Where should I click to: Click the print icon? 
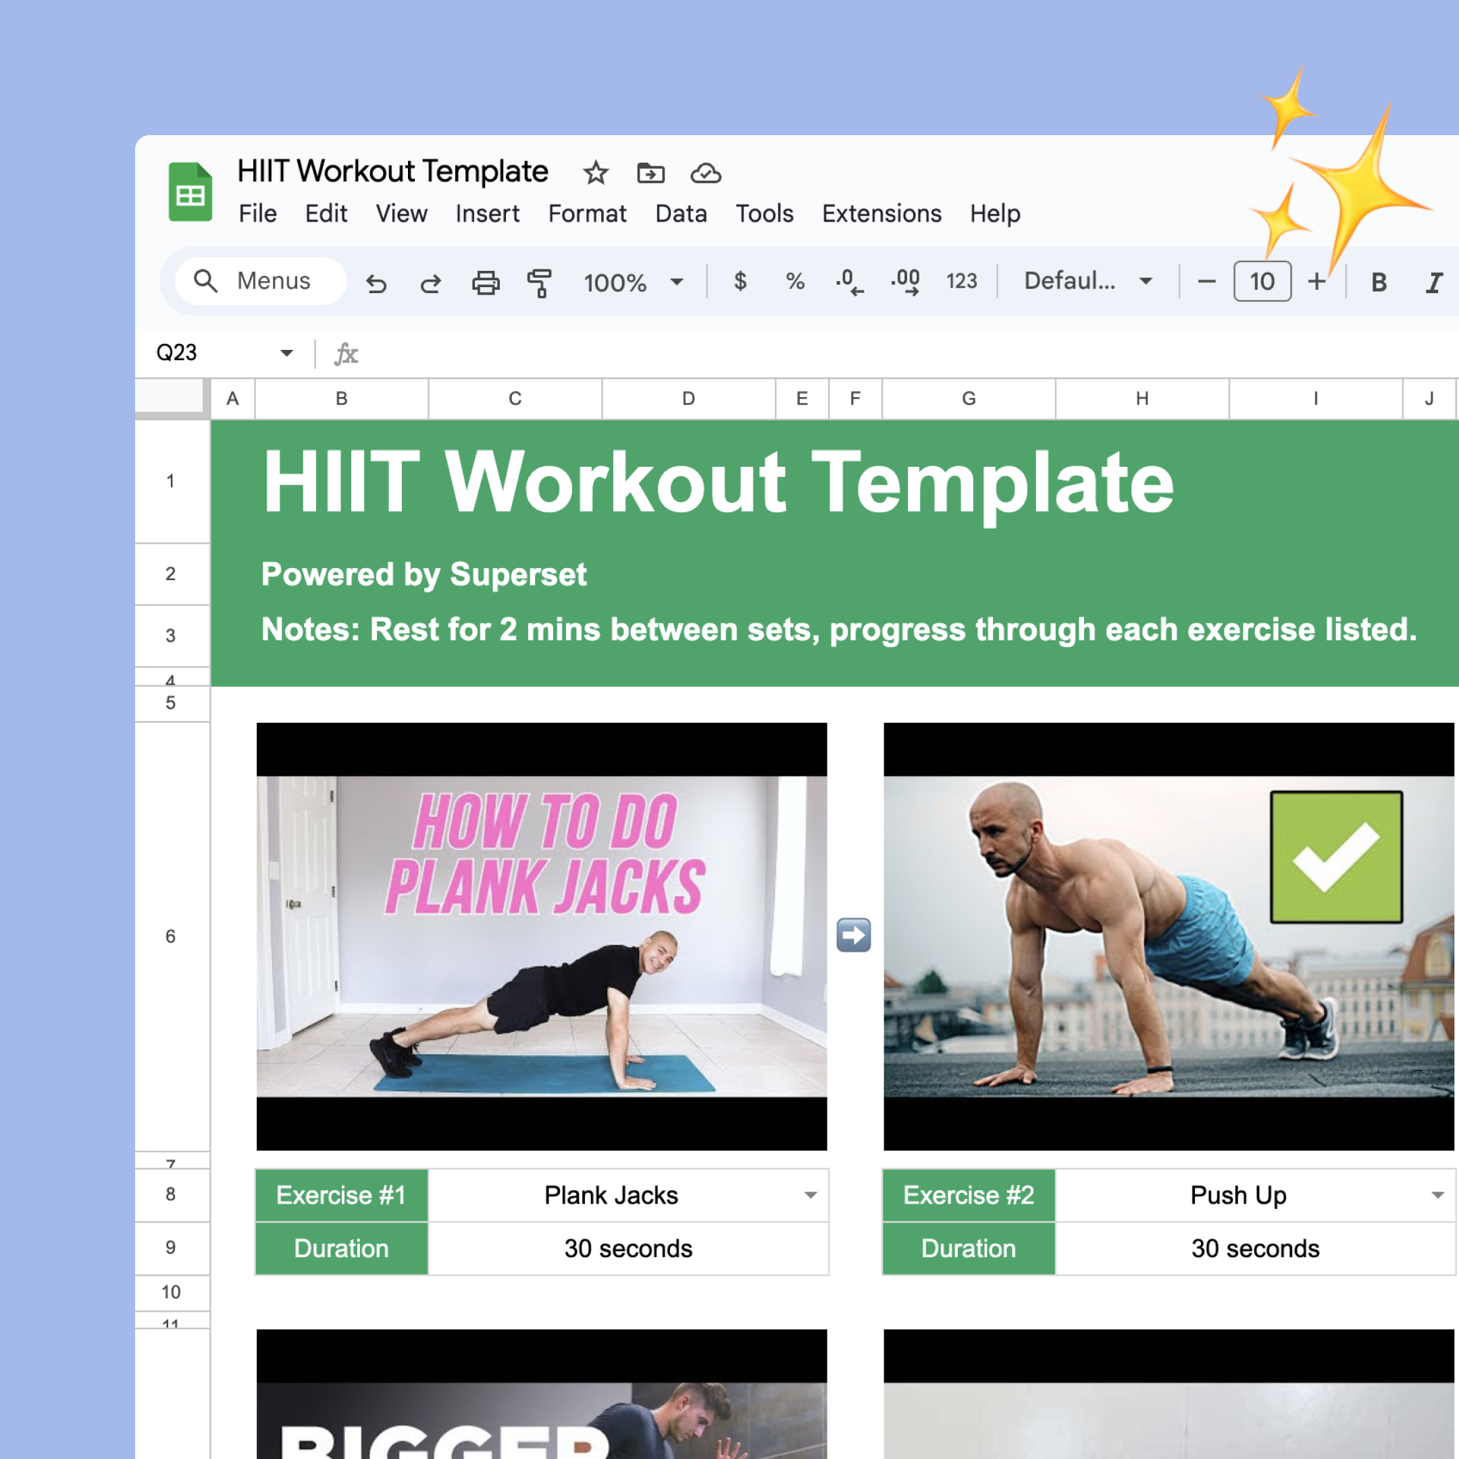(x=486, y=282)
